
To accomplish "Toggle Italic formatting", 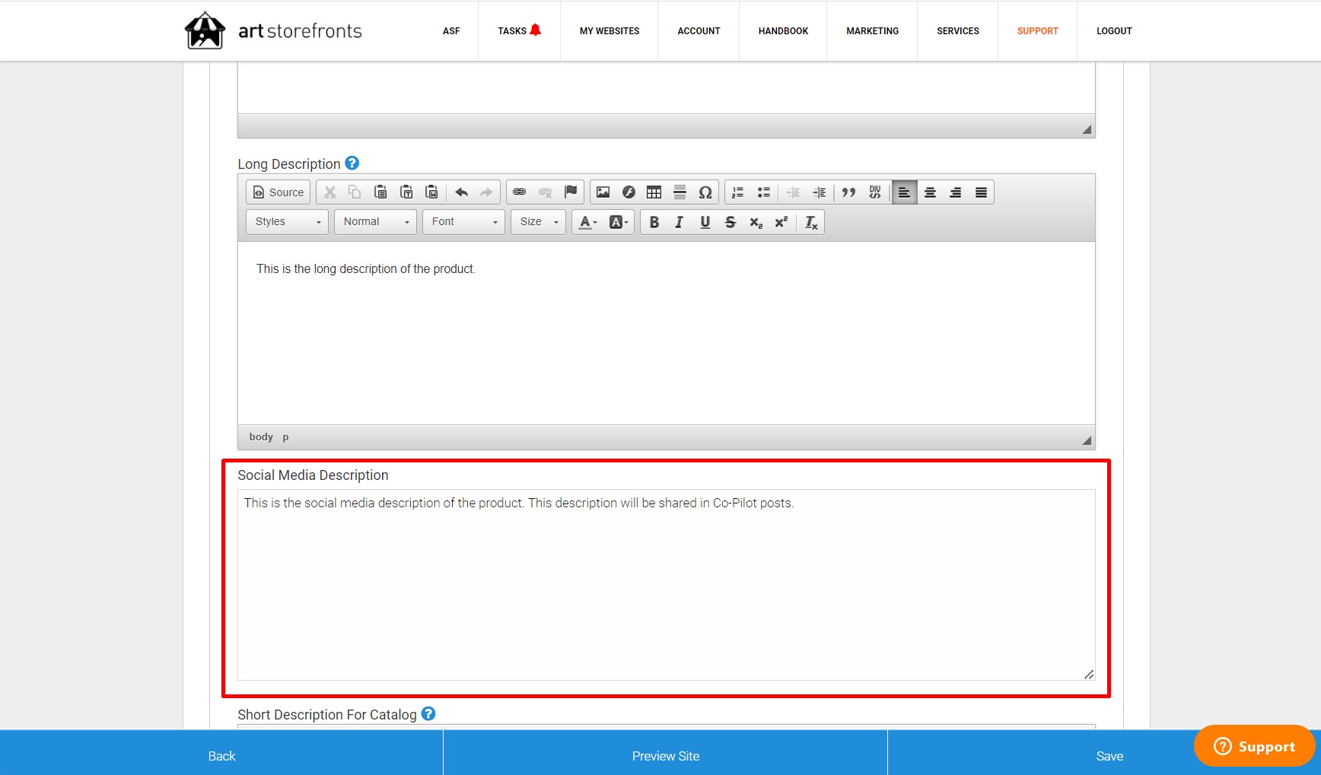I will (680, 221).
